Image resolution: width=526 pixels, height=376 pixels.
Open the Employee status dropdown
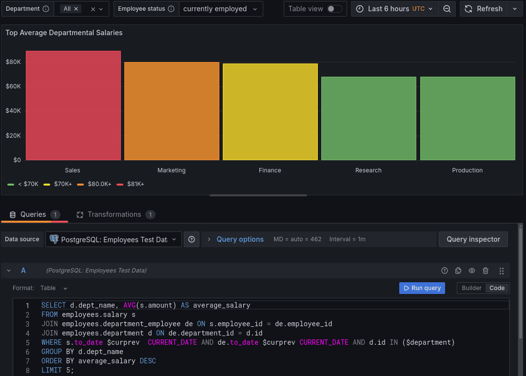[220, 8]
